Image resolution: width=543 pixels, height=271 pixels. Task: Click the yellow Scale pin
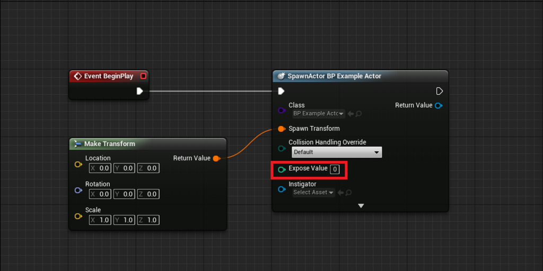78,216
